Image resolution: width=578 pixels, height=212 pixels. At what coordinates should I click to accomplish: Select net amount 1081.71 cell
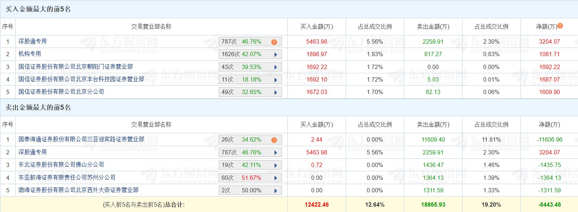click(x=549, y=54)
